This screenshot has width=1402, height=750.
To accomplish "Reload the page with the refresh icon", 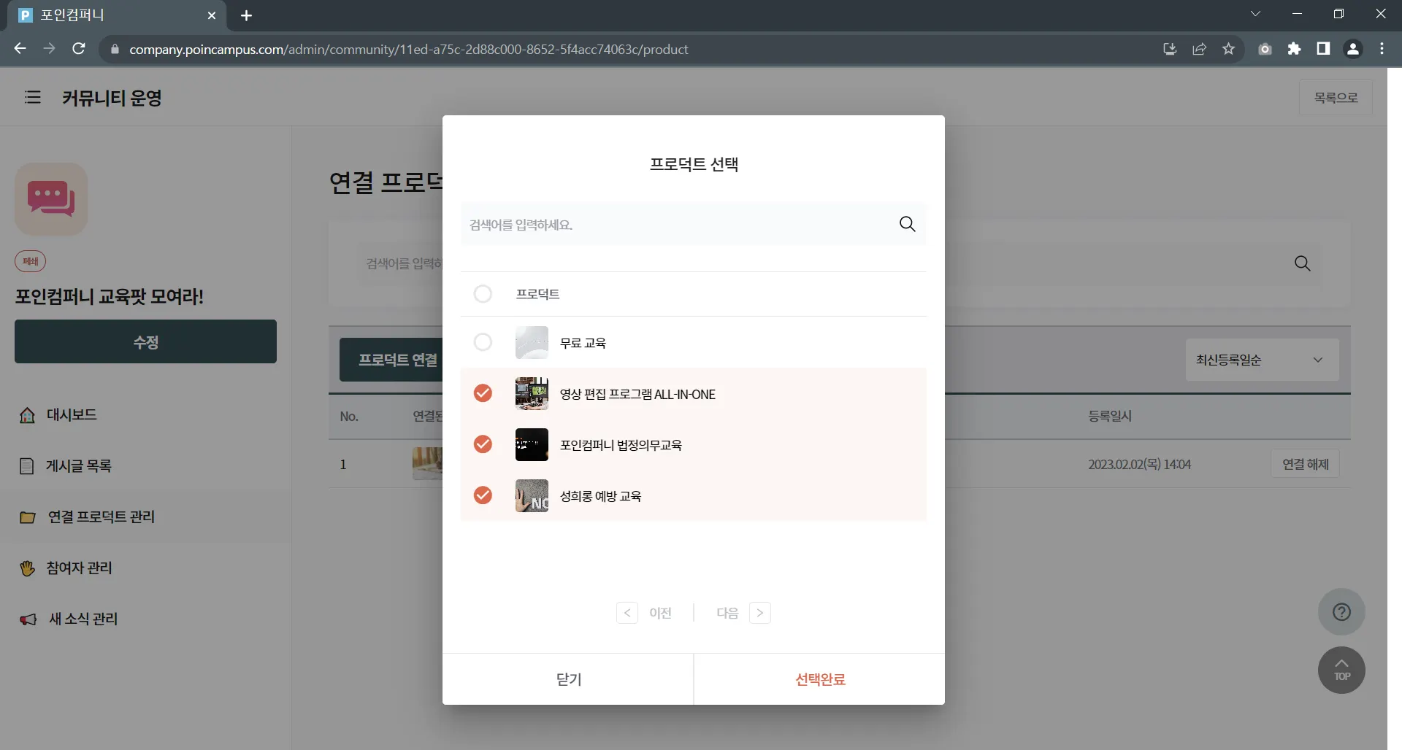I will [x=79, y=49].
